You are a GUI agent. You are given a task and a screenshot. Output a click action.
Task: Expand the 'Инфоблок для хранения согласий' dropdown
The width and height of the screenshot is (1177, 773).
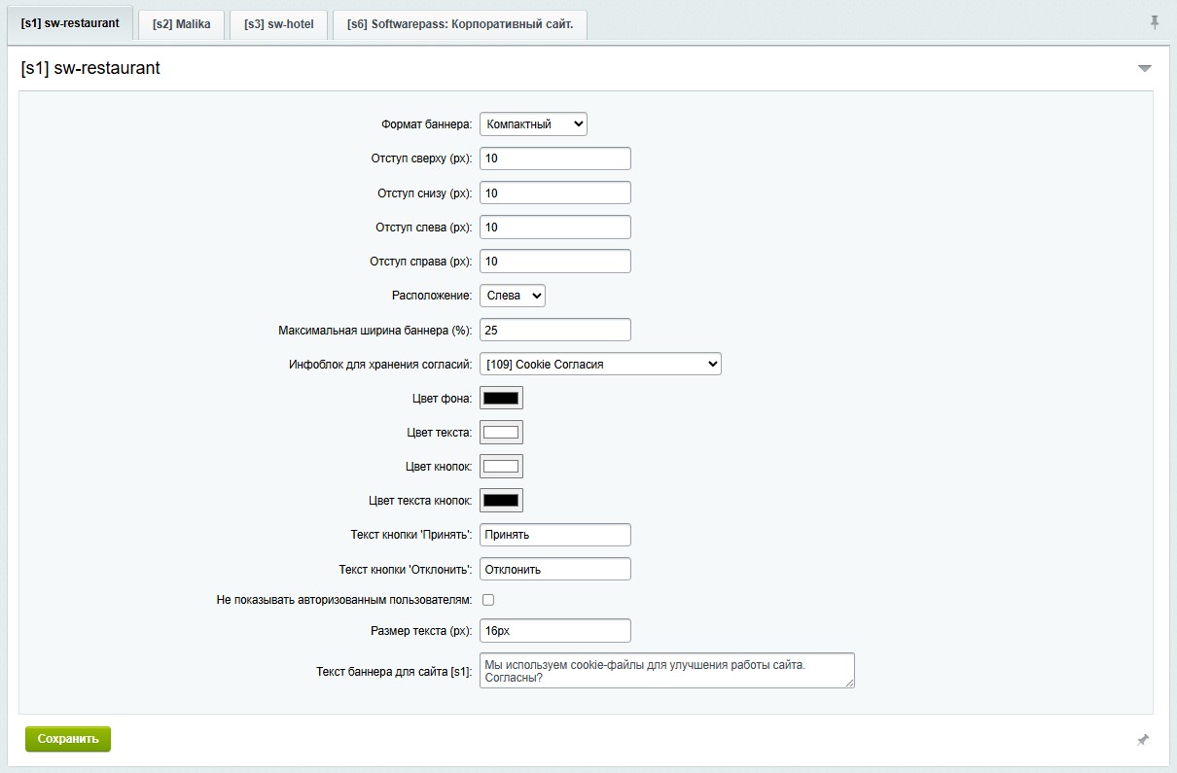(600, 364)
